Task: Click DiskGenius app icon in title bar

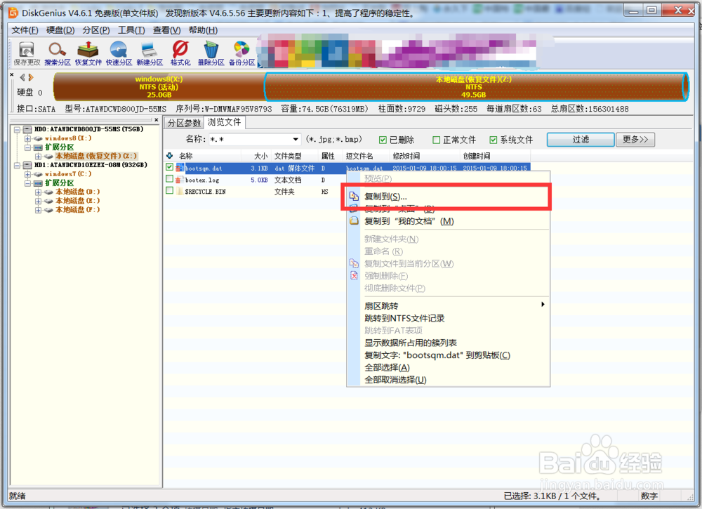Action: 13,13
